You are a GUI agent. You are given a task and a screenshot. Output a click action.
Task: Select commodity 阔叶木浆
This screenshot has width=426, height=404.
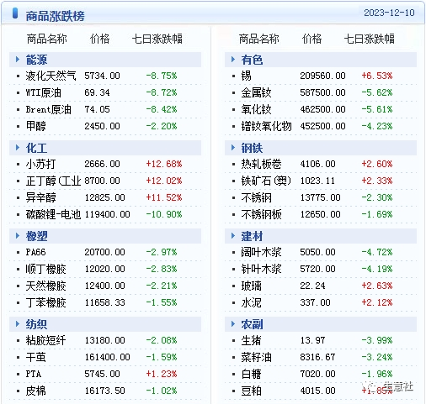click(x=261, y=252)
